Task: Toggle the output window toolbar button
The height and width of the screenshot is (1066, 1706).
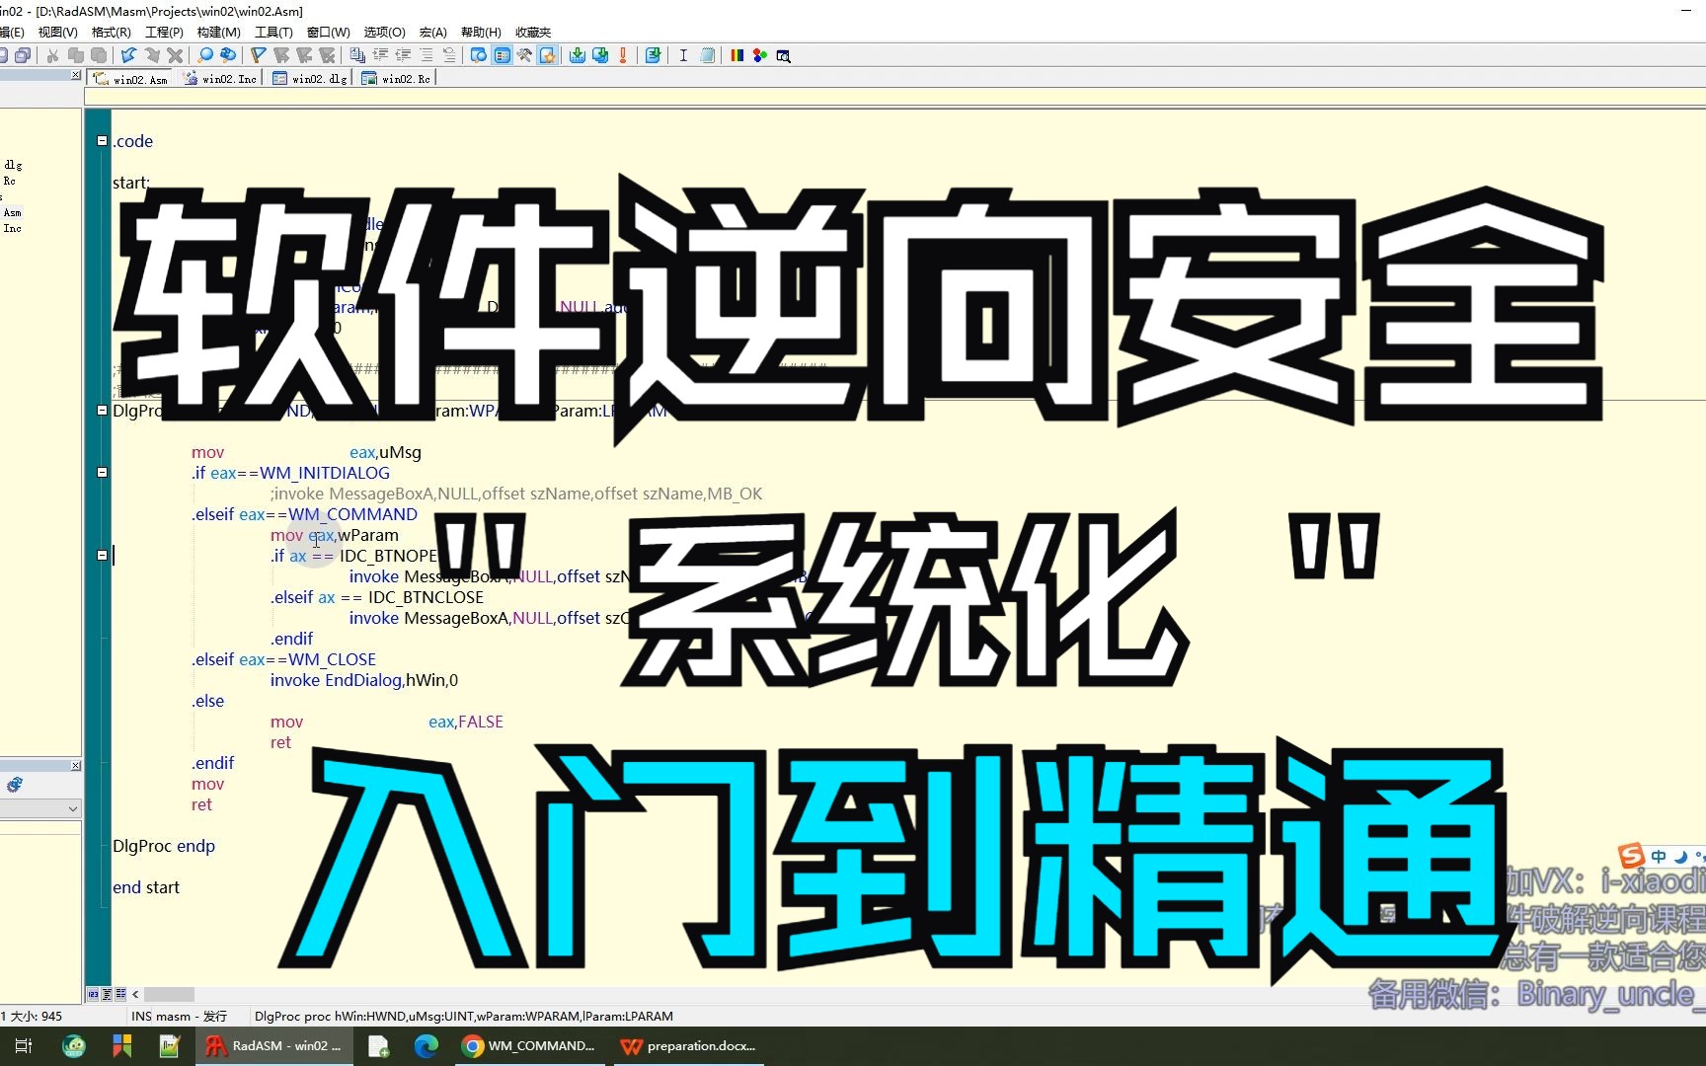Action: pos(479,55)
